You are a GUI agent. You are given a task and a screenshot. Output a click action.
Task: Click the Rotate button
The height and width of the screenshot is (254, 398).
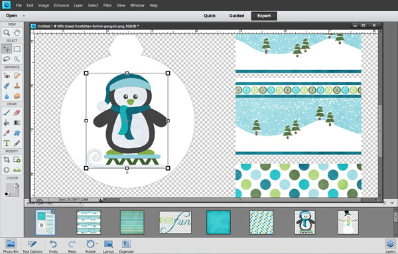[90, 246]
